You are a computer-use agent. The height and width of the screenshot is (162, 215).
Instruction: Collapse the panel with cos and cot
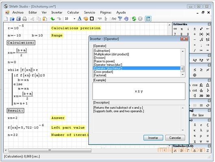click(x=209, y=80)
